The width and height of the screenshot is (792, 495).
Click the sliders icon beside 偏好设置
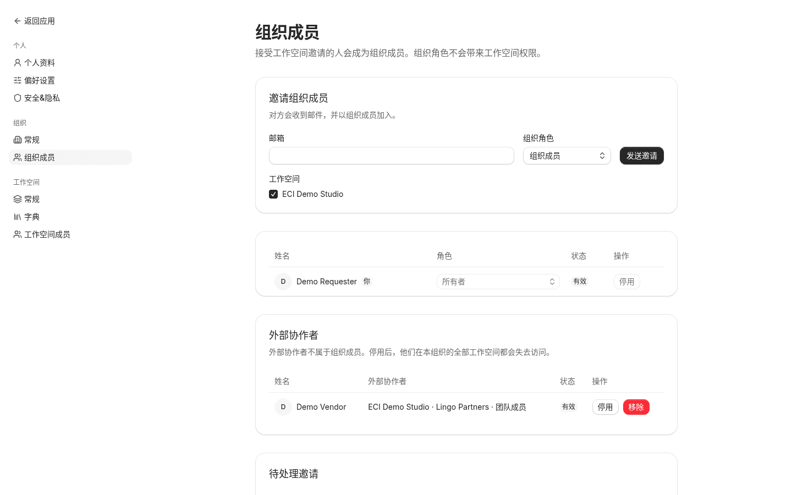[x=18, y=80]
